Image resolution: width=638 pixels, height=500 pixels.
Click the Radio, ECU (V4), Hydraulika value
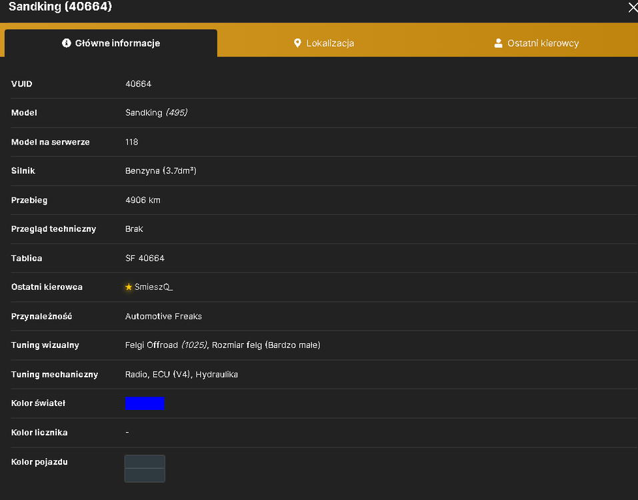pos(181,374)
